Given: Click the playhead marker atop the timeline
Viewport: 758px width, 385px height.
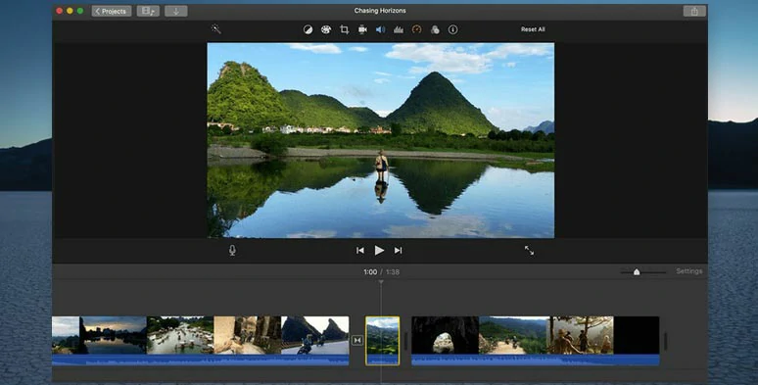Looking at the screenshot, I should click(x=381, y=281).
